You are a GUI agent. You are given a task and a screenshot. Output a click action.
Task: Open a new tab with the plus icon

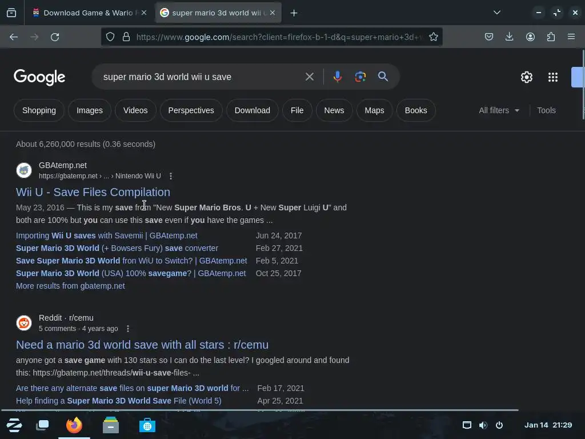294,13
